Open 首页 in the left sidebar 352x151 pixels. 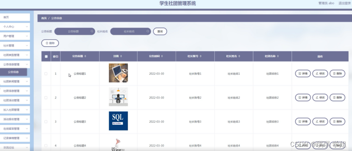click(x=15, y=17)
